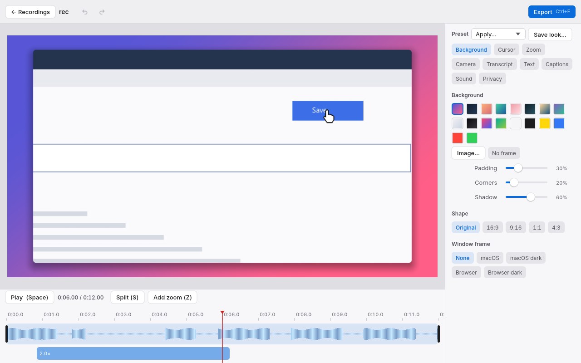Screen dimensions: 581x363
Task: Click the Shadow slider handle
Action: (531, 197)
